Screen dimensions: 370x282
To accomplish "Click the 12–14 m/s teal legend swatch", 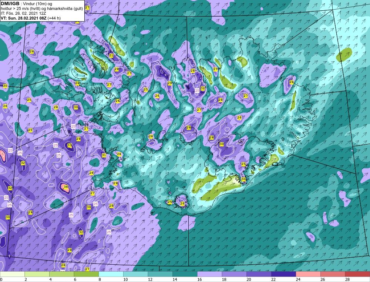I will [x=160, y=274].
